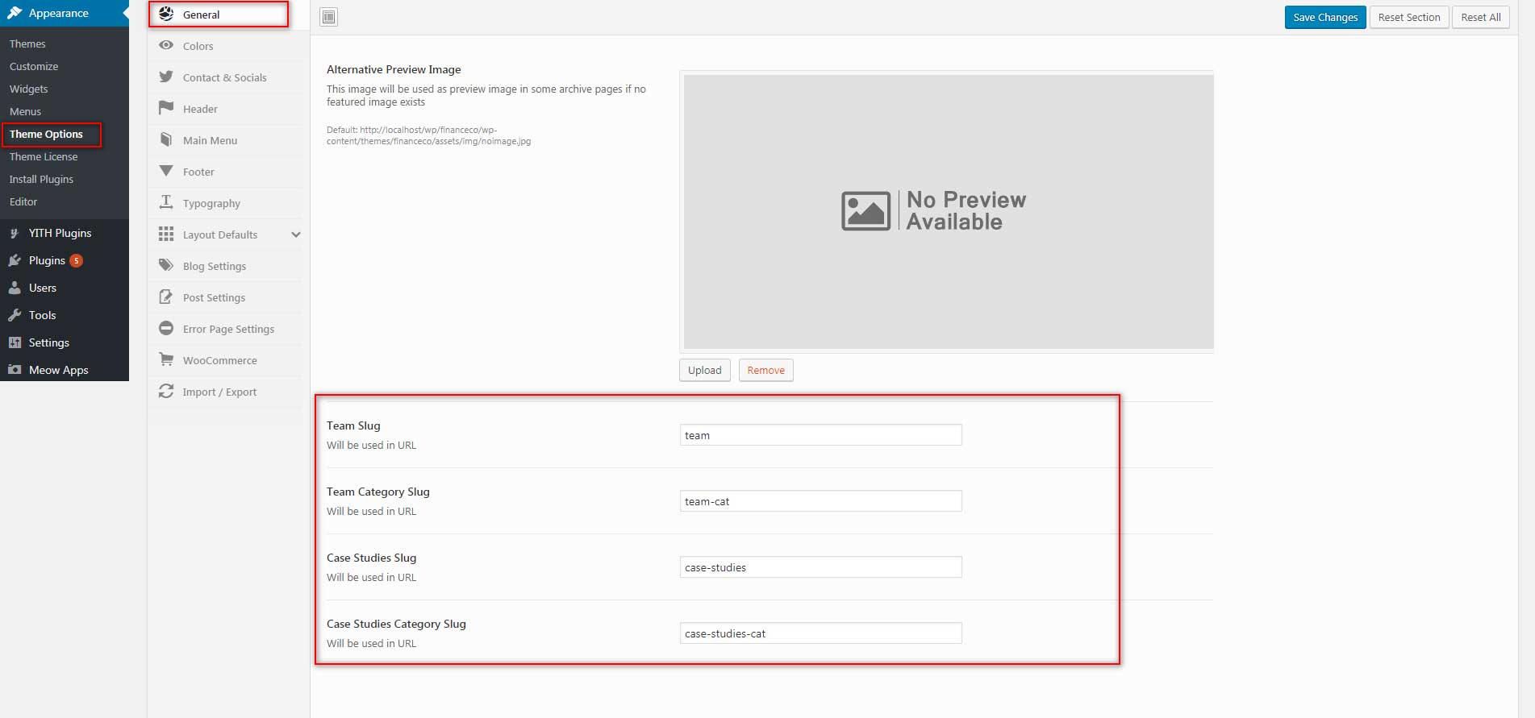Click the YITH Plugins icon

[x=15, y=233]
